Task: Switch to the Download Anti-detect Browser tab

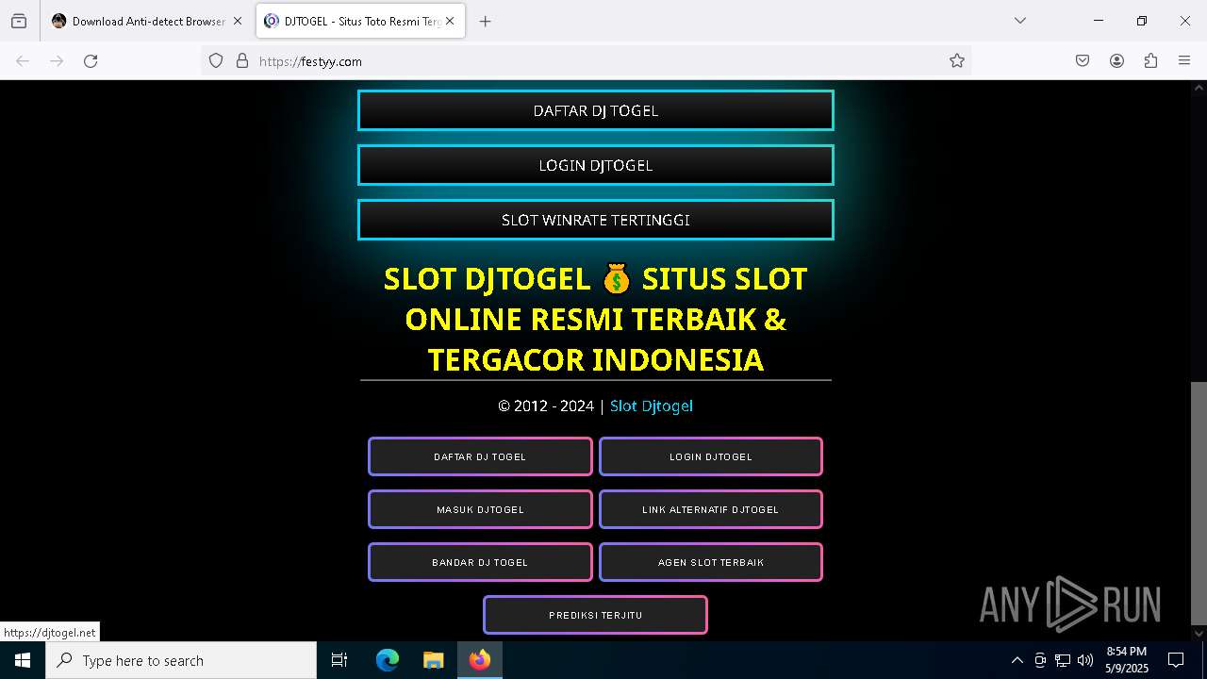Action: [147, 21]
